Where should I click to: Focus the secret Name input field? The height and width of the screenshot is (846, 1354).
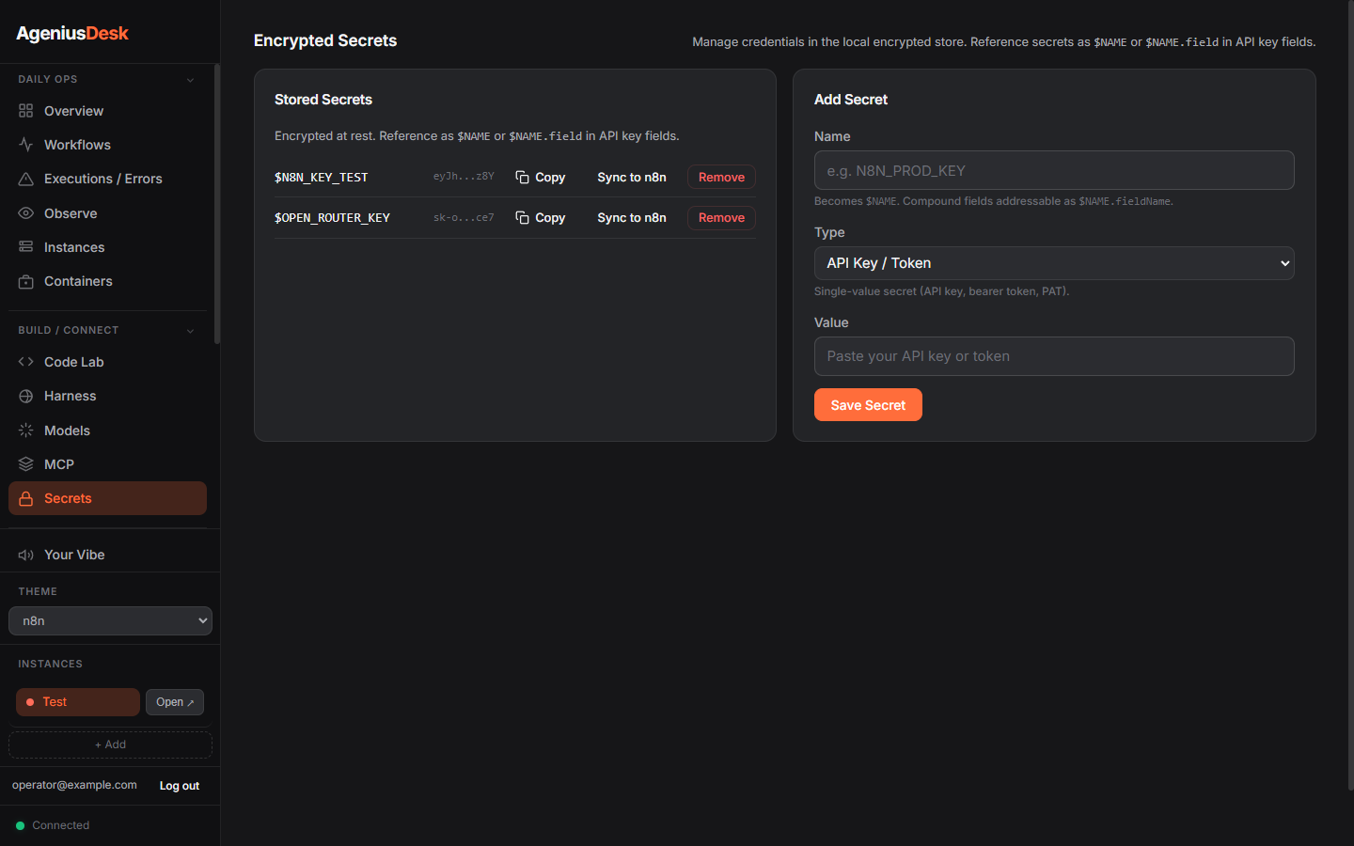tap(1054, 170)
